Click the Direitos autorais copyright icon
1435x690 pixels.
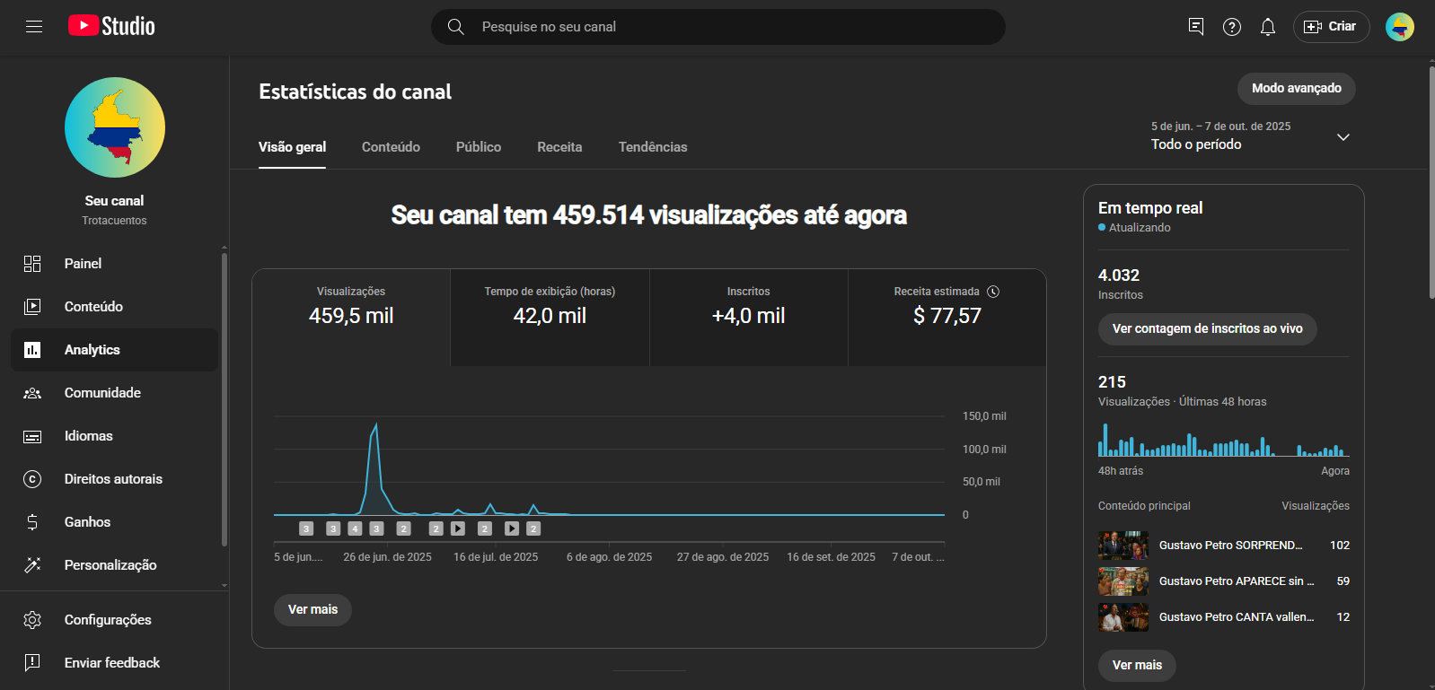pyautogui.click(x=32, y=479)
